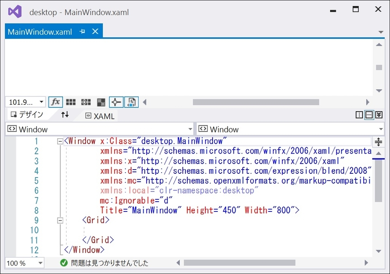This screenshot has width=390, height=274.
Task: Select horizontal split layout icon
Action: [x=369, y=115]
